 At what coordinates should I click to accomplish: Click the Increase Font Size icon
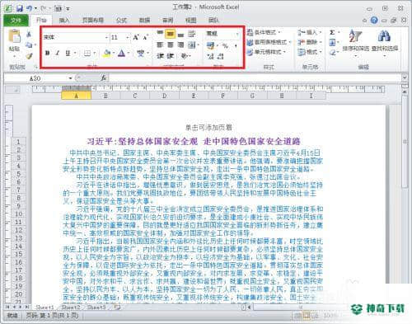click(136, 37)
